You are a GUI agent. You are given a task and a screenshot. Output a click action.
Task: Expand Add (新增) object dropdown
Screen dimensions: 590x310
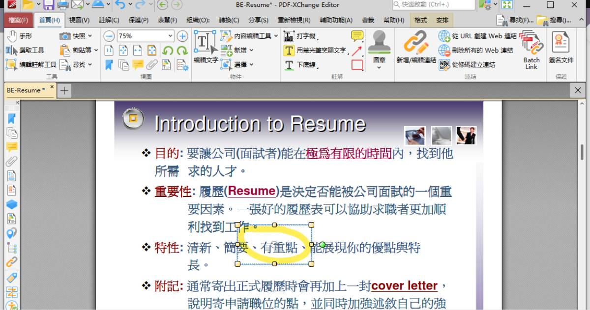click(251, 50)
